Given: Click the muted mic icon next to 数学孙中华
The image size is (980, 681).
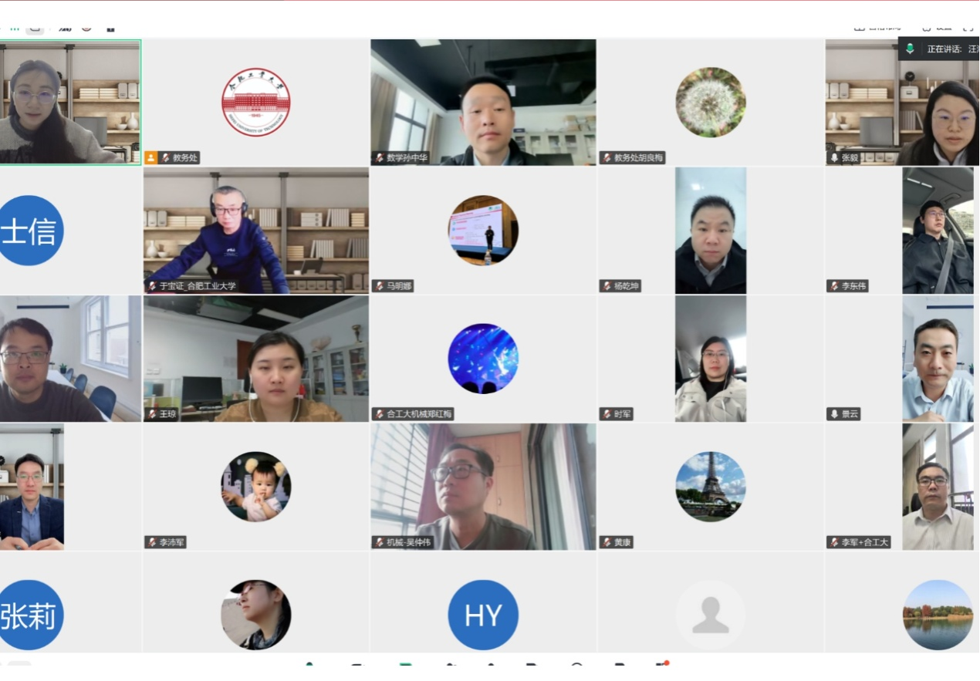Looking at the screenshot, I should pos(379,157).
